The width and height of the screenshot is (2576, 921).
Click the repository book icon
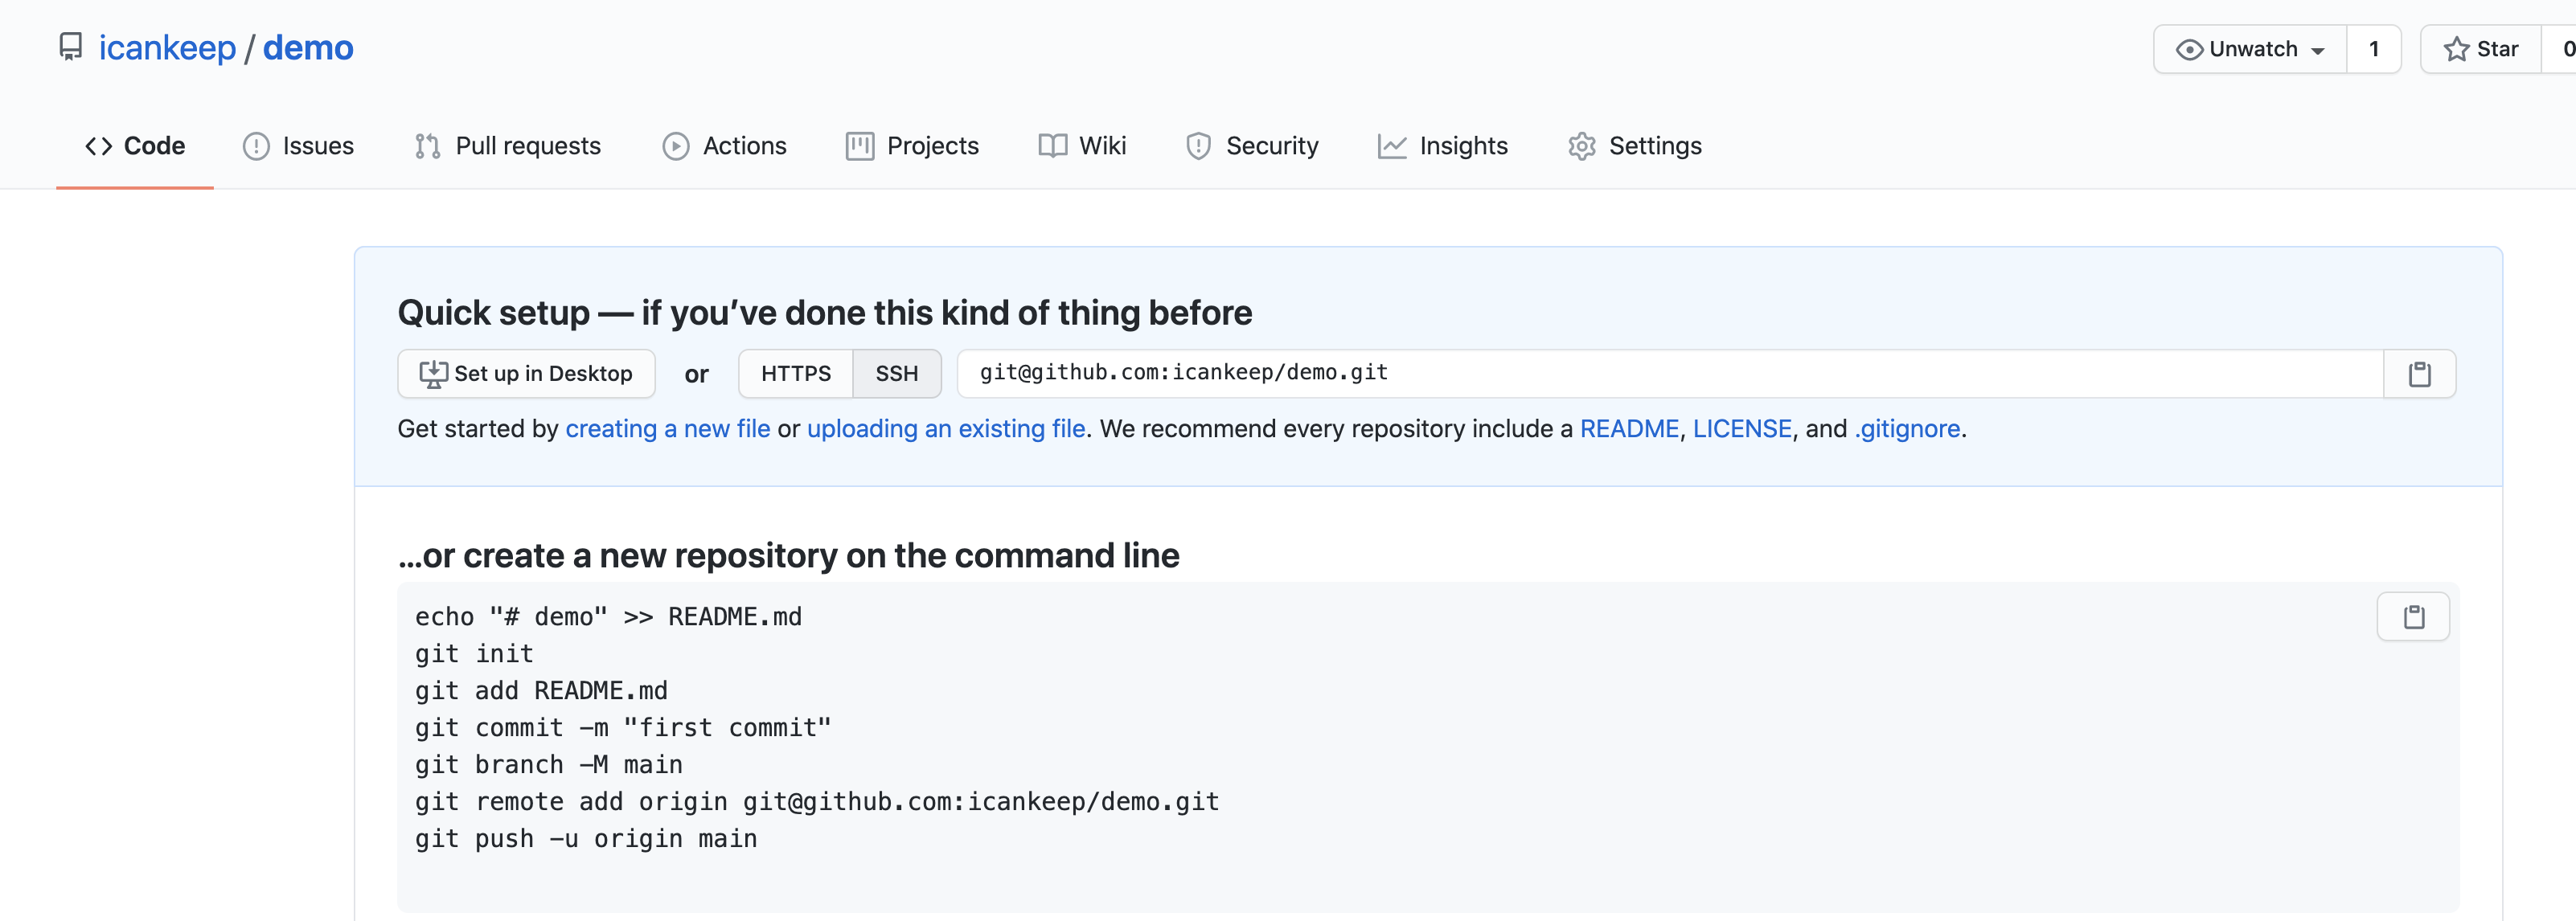[70, 47]
